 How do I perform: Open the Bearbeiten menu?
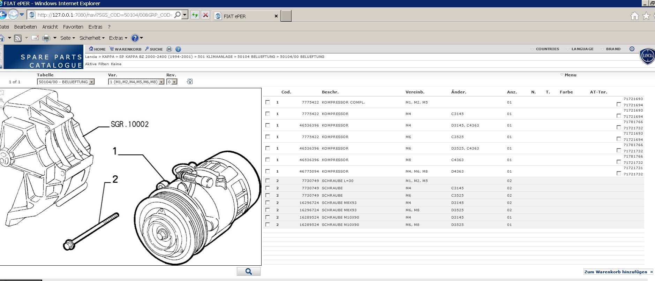tap(25, 27)
